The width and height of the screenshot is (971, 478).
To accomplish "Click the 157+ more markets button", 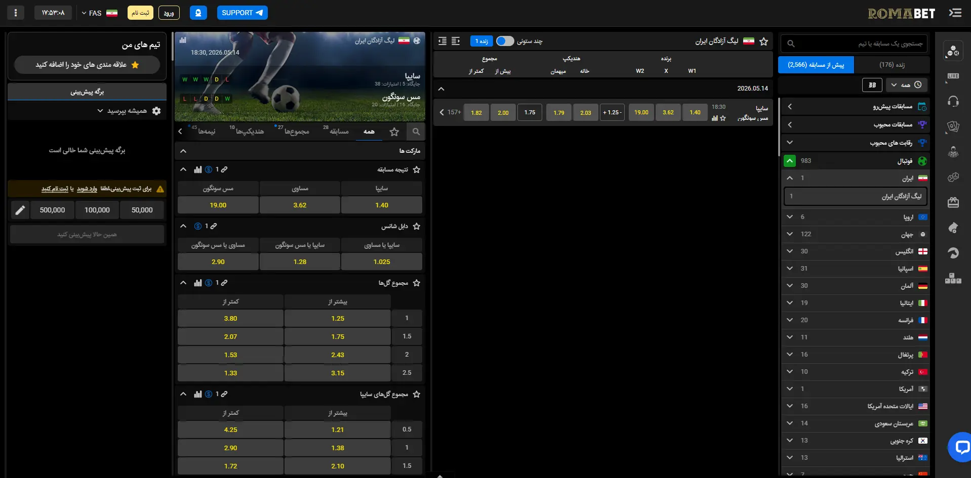I will (450, 112).
